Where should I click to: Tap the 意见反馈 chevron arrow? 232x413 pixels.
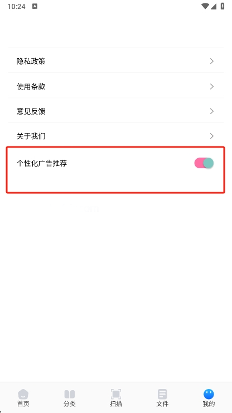(x=212, y=111)
